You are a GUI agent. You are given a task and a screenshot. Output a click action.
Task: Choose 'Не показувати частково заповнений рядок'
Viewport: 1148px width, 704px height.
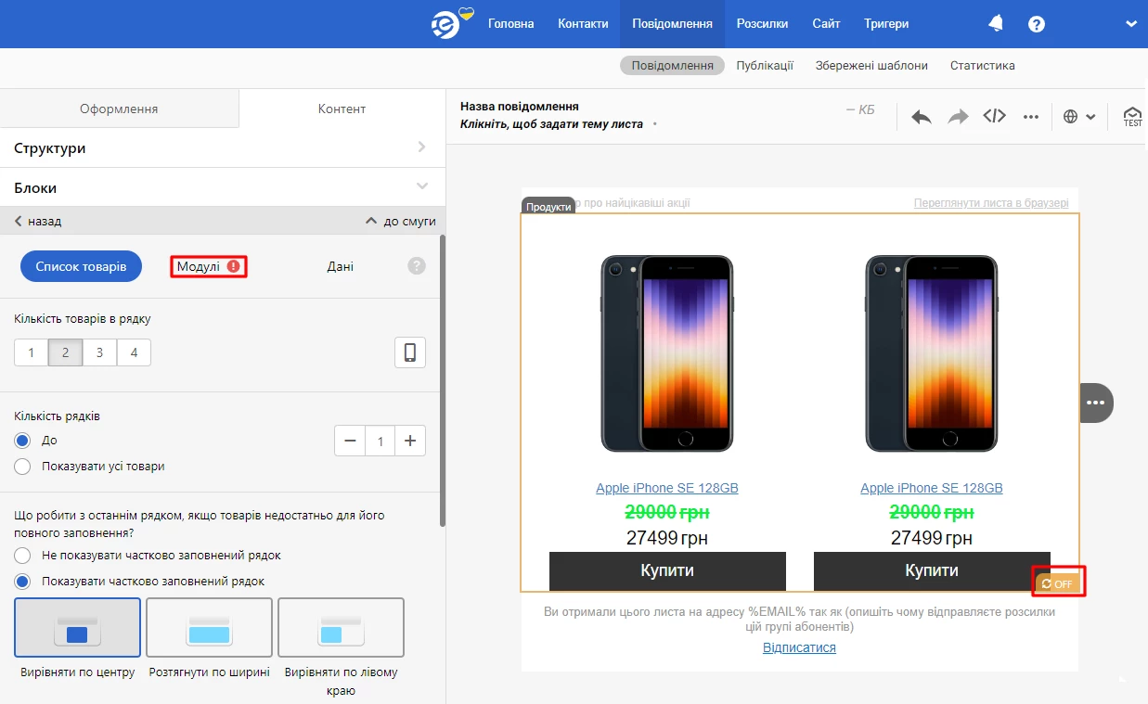tap(22, 555)
